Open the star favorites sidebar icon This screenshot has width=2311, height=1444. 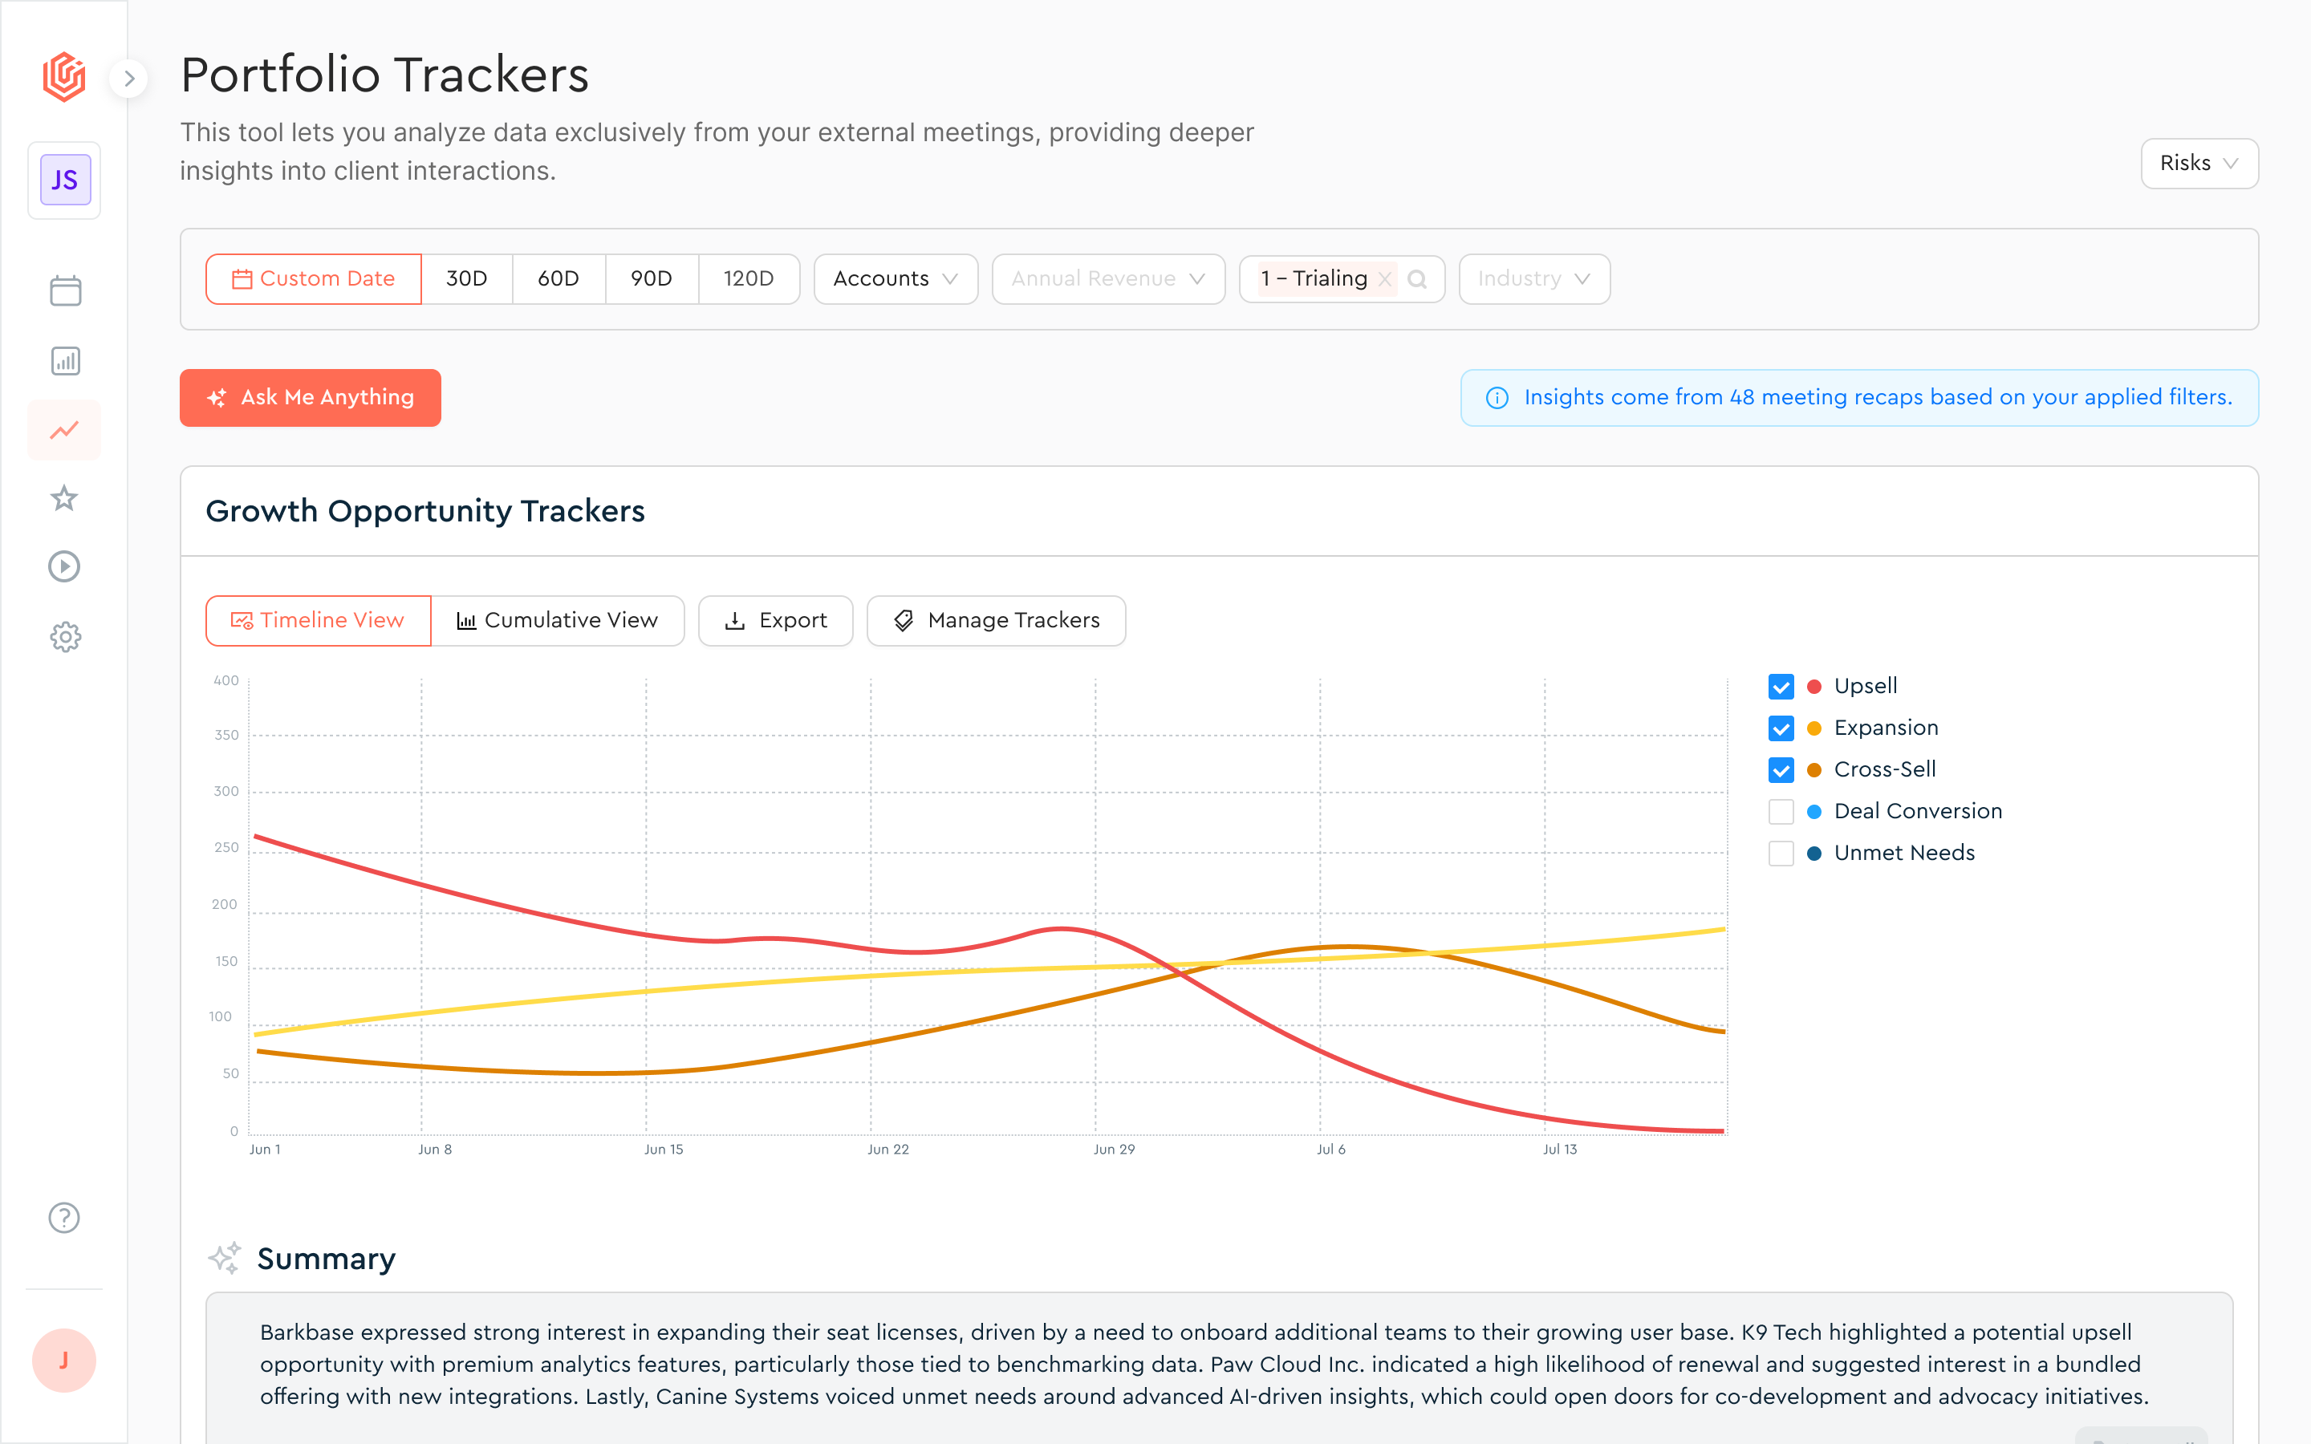click(x=65, y=497)
